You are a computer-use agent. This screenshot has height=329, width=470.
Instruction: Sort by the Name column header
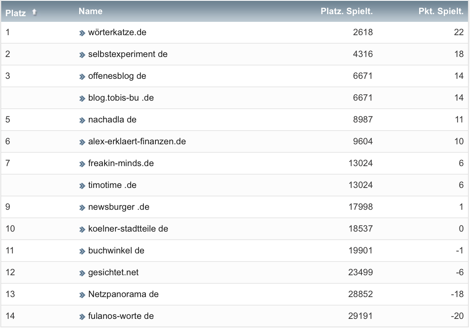90,11
